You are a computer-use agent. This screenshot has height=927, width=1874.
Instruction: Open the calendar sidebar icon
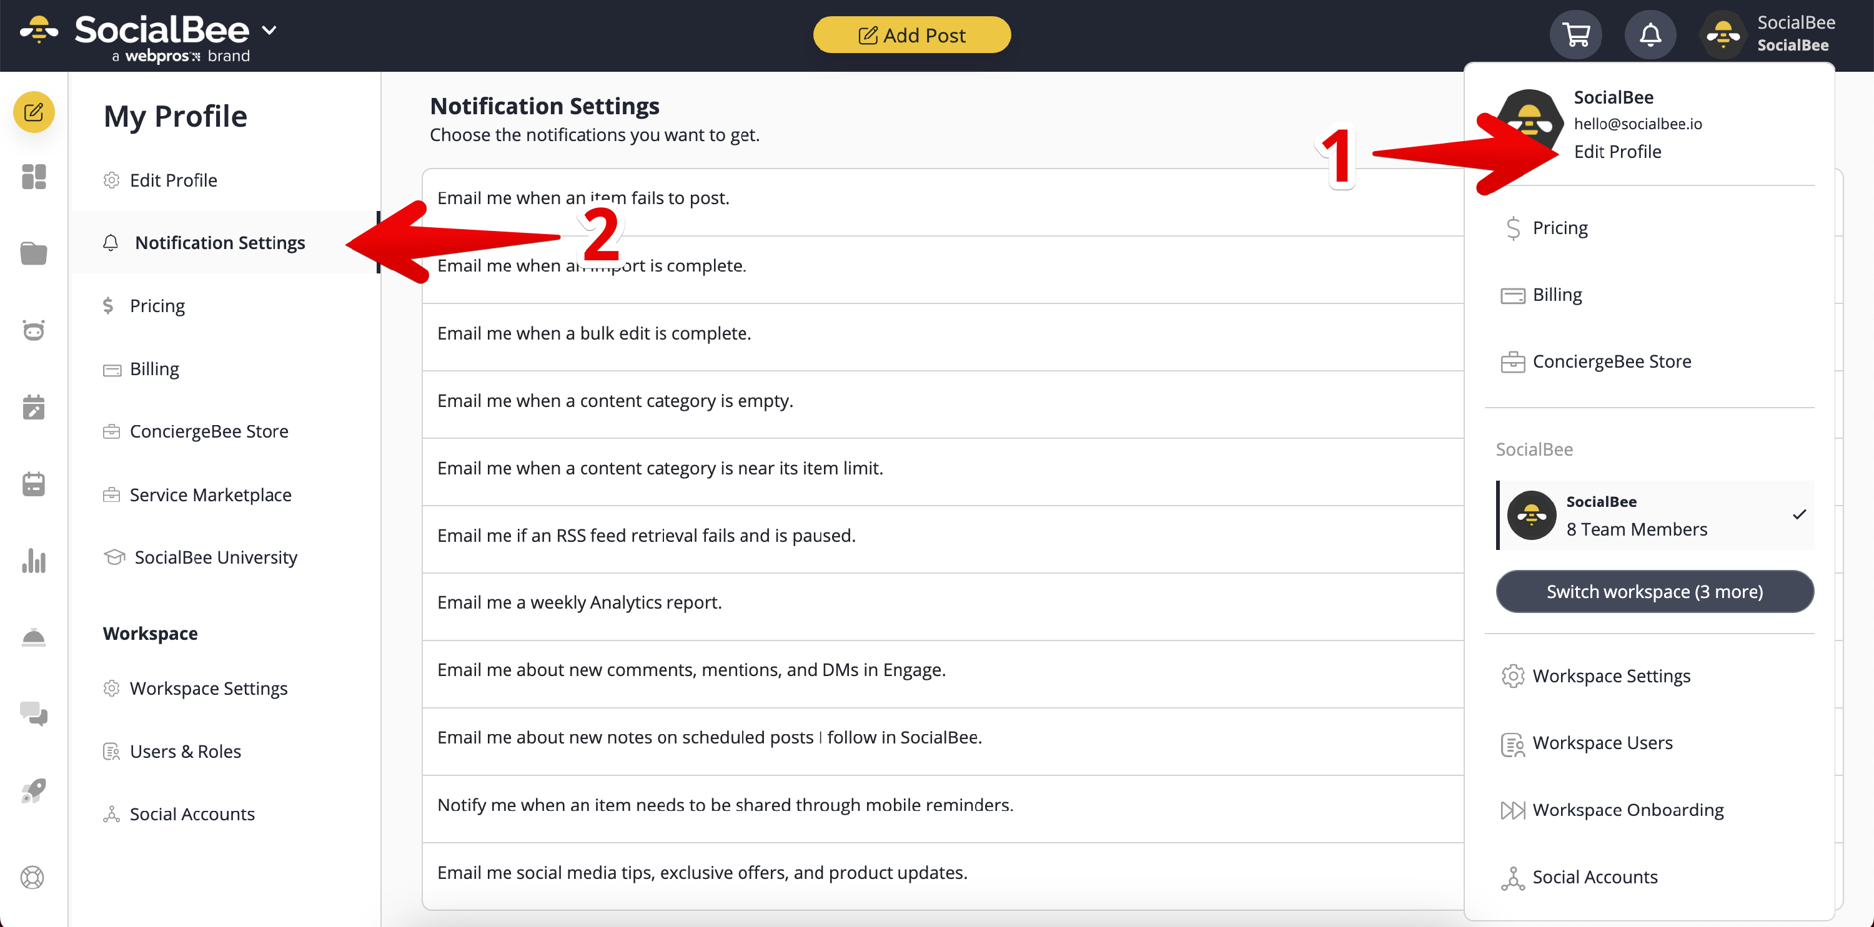pos(34,484)
